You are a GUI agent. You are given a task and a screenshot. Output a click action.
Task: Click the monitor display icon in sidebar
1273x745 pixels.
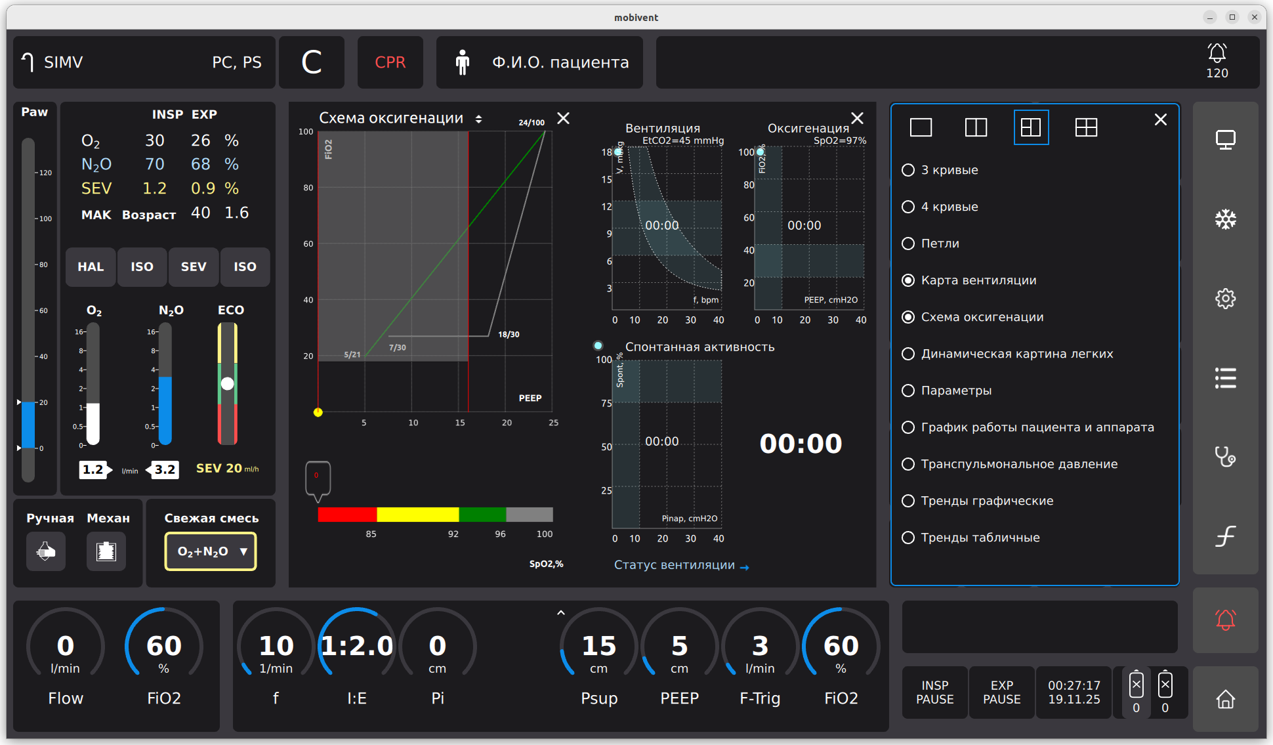pos(1225,140)
